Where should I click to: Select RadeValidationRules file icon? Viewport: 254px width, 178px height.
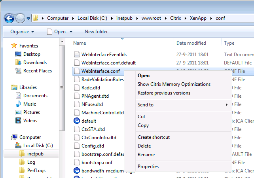[x=77, y=79]
